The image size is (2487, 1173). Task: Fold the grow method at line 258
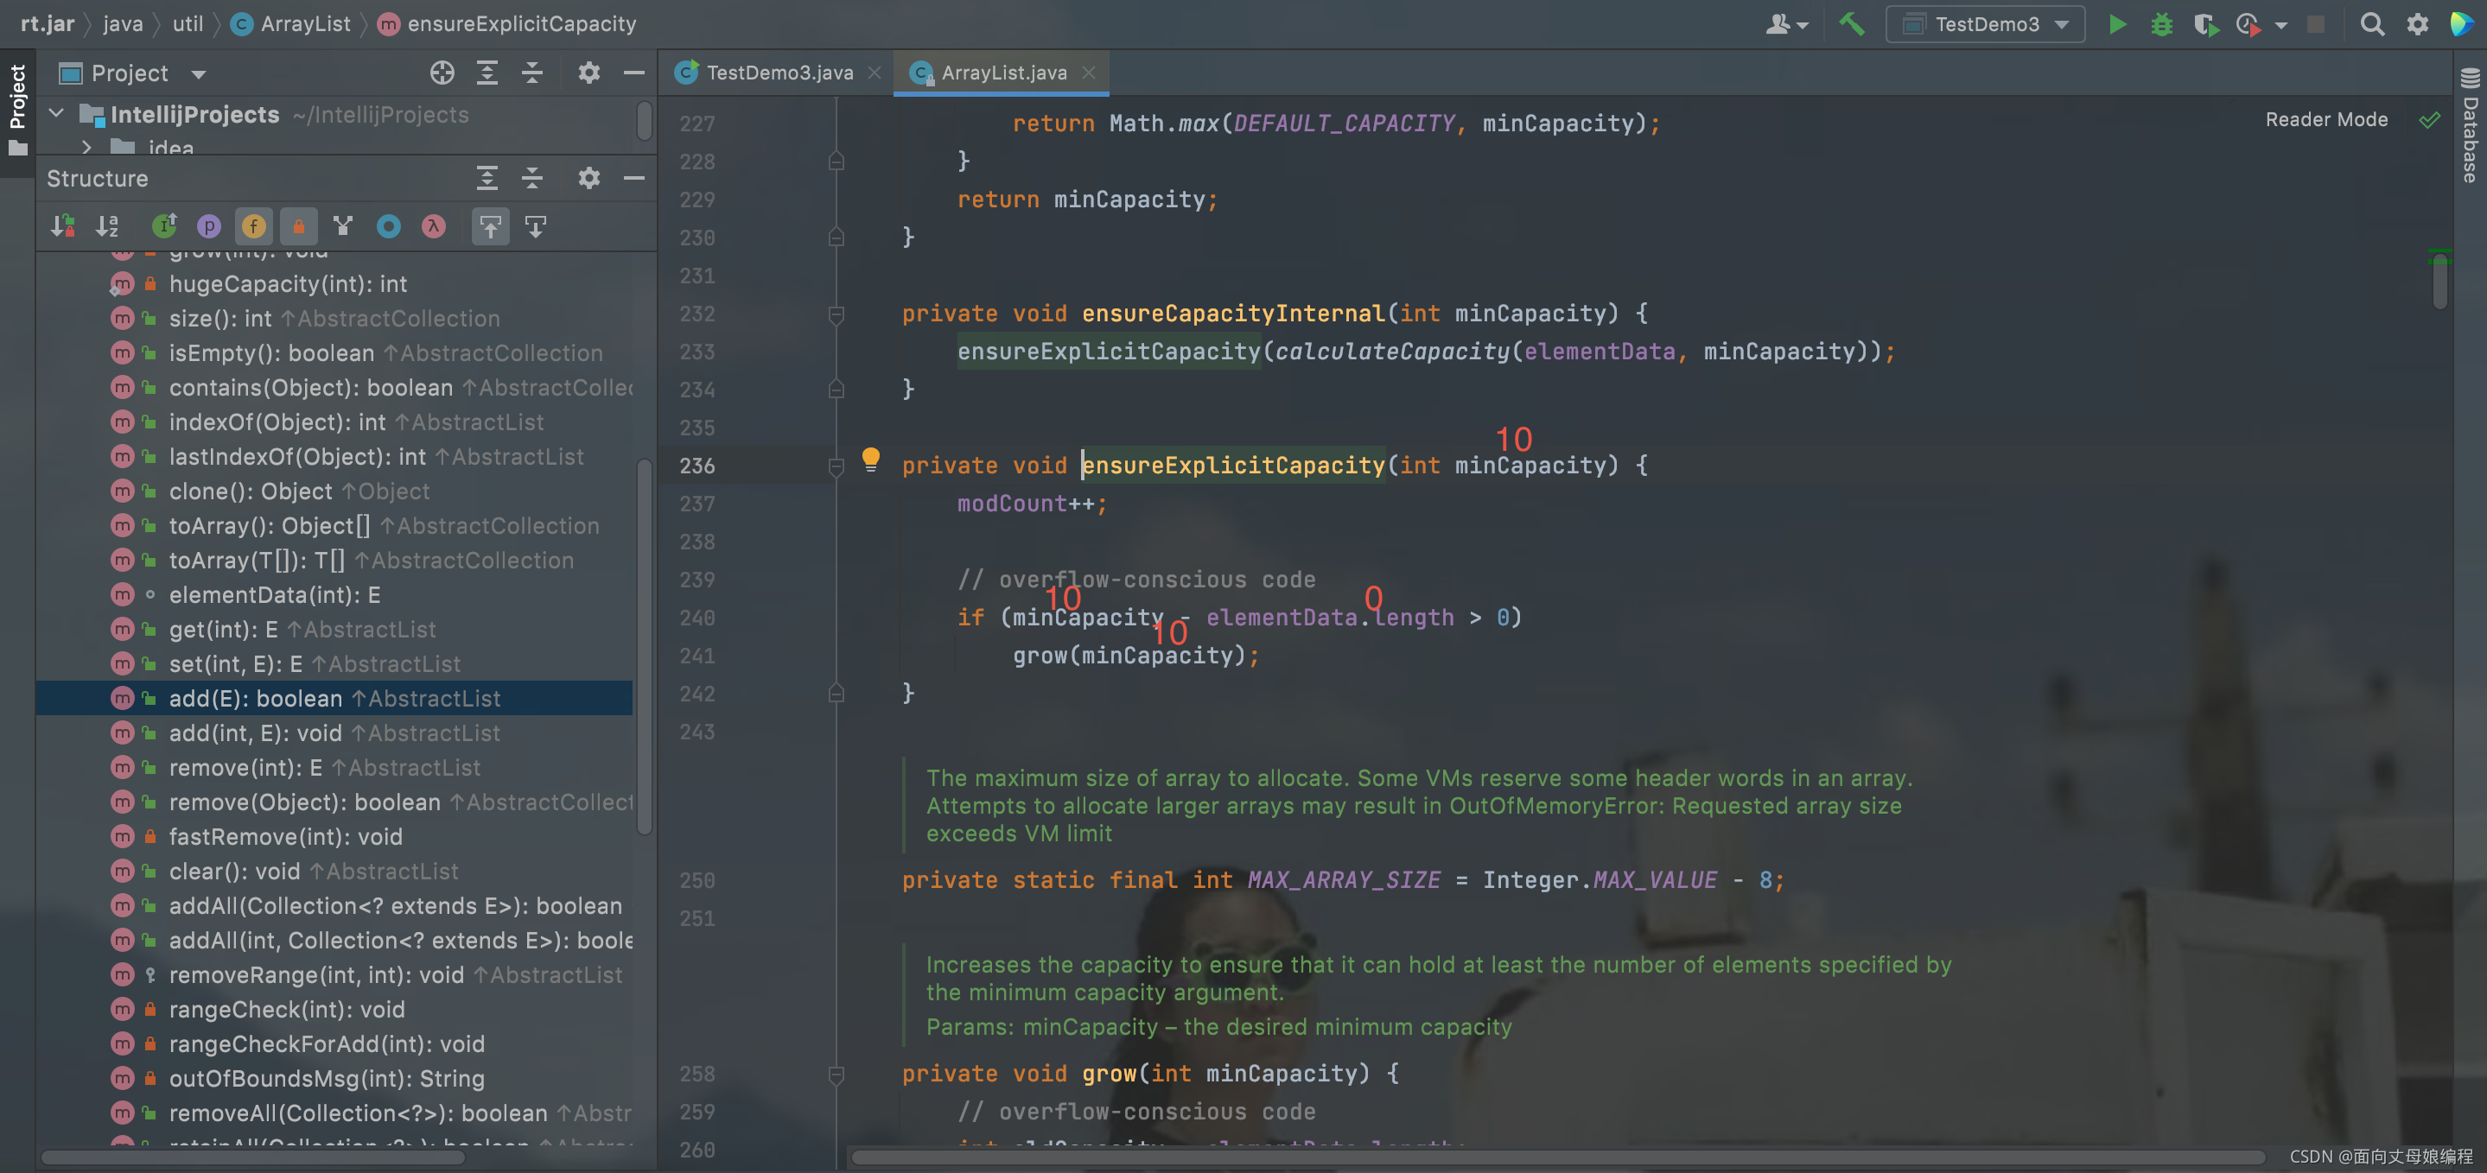tap(836, 1075)
